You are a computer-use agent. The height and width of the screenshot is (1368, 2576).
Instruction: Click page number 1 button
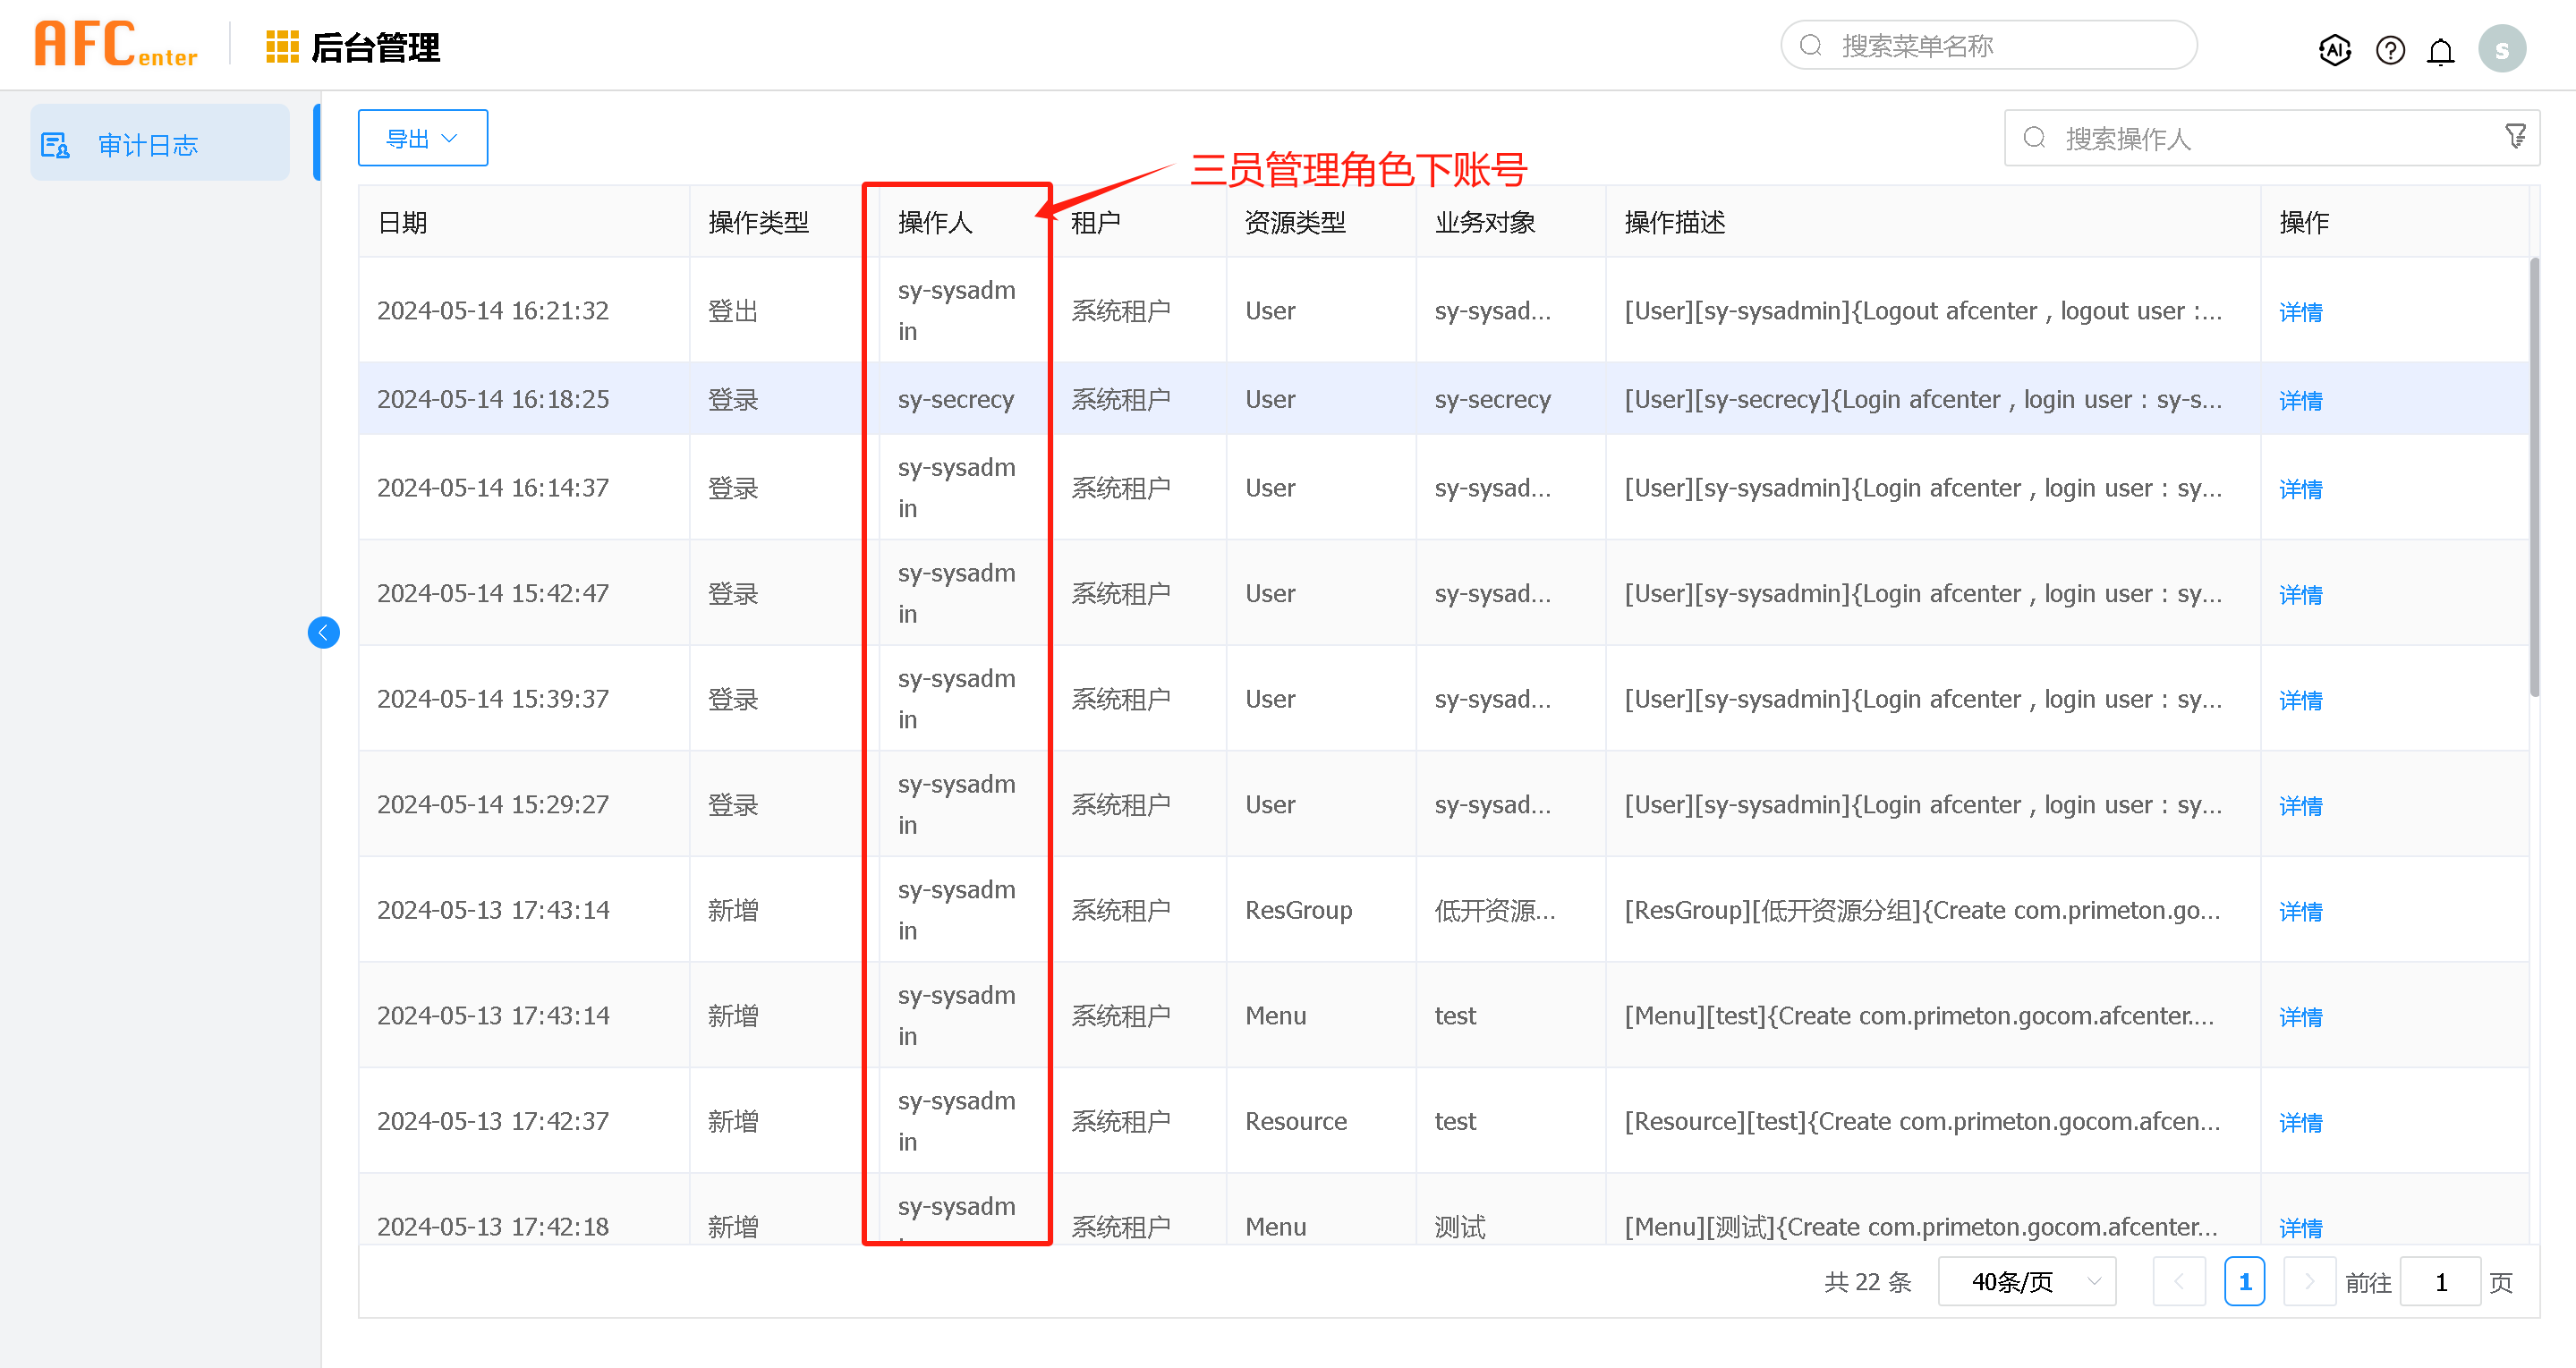point(2244,1282)
